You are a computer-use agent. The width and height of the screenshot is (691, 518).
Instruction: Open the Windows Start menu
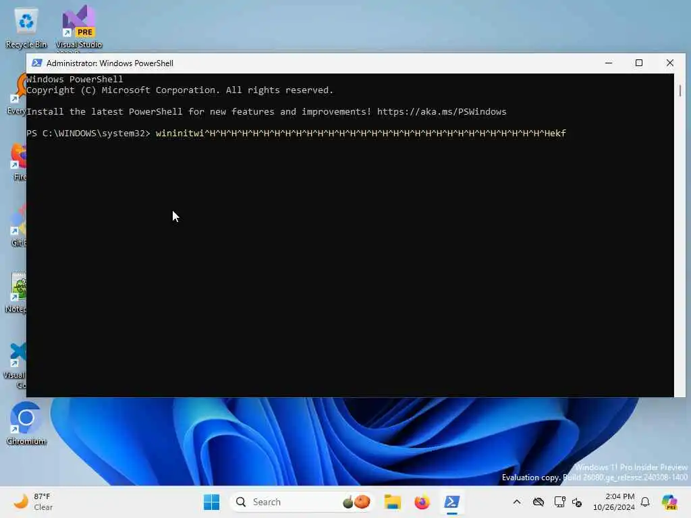(x=211, y=502)
